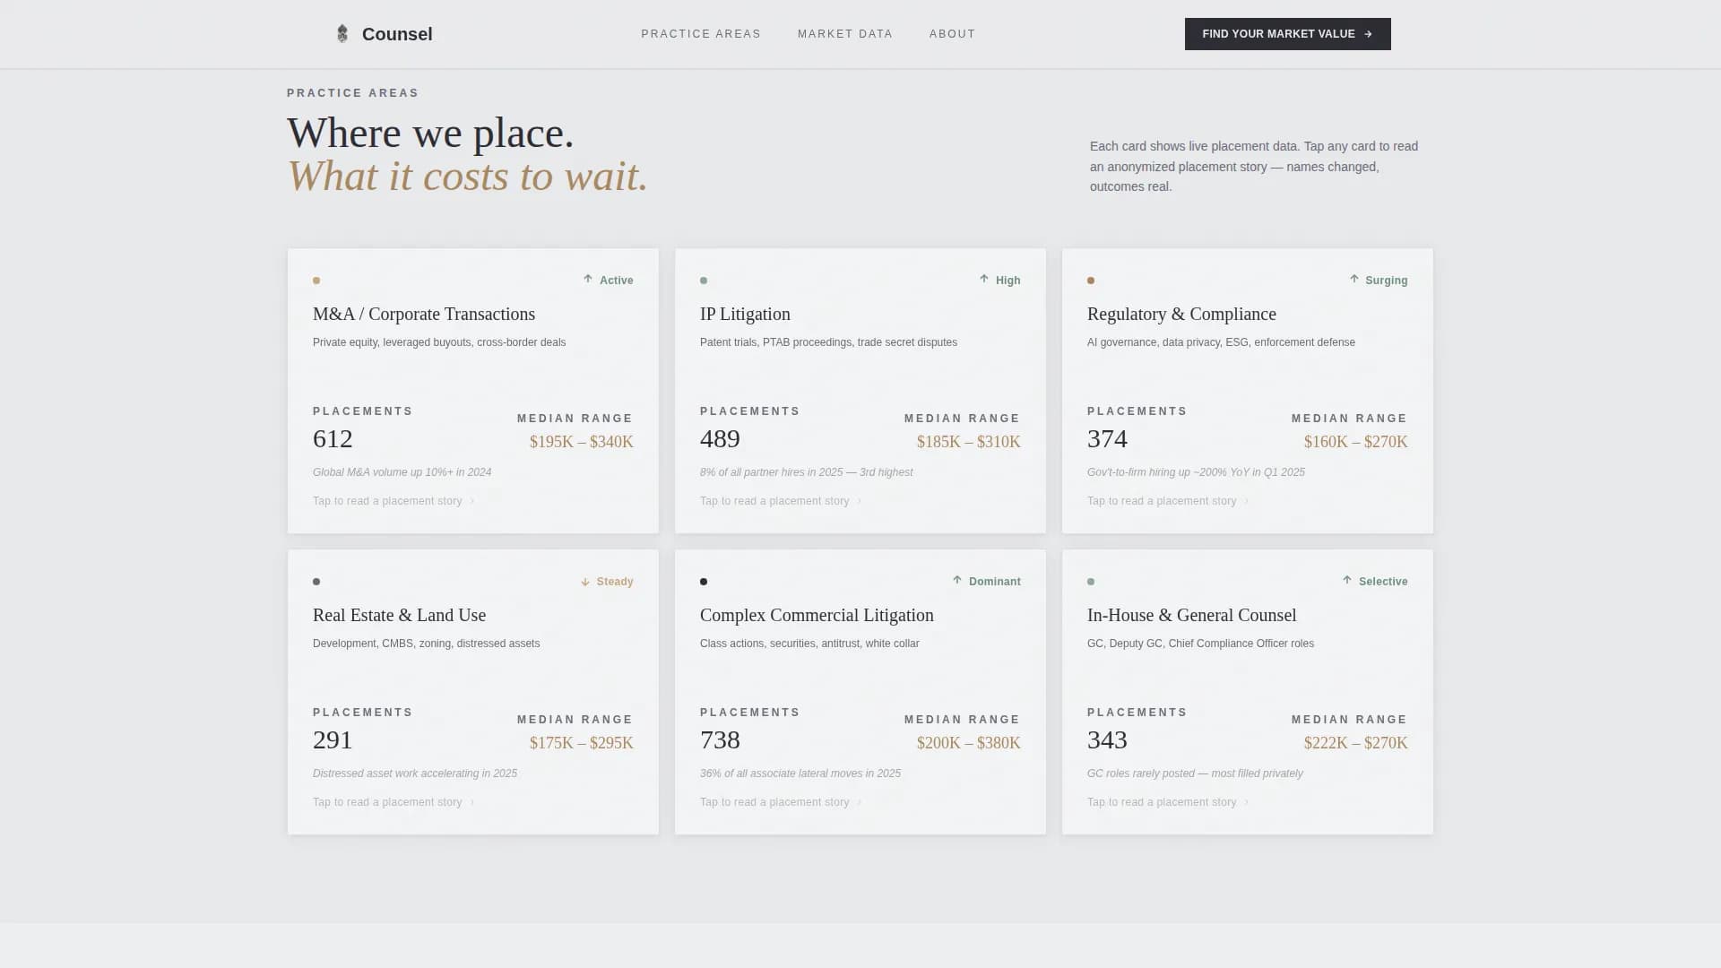Image resolution: width=1721 pixels, height=968 pixels.
Task: Click the Counsel brand name
Action: click(397, 34)
